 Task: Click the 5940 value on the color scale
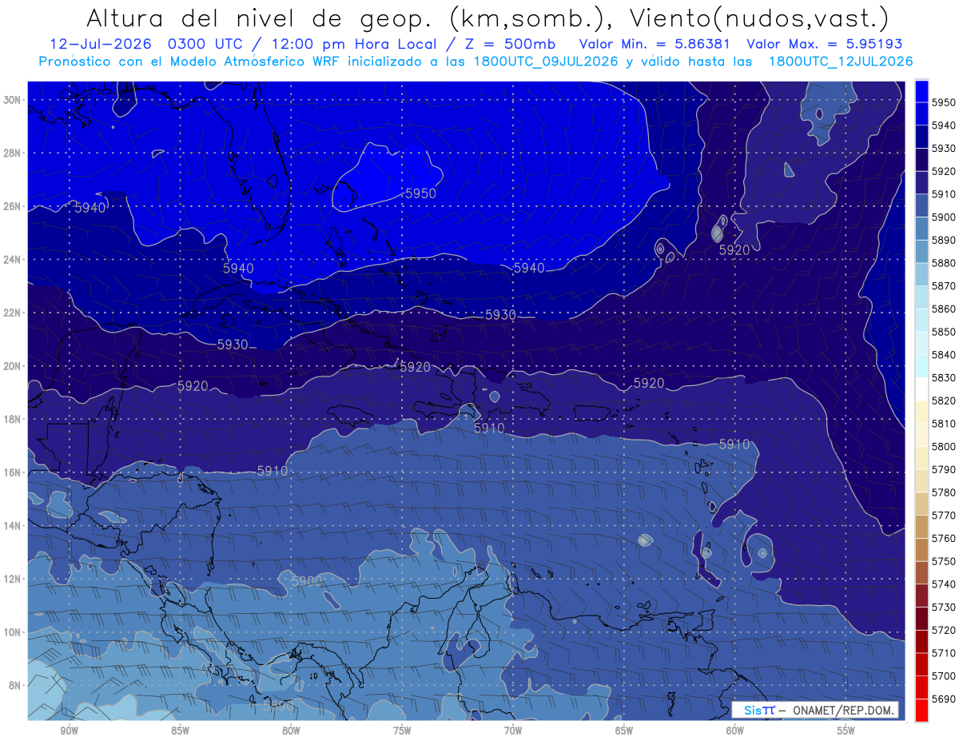pyautogui.click(x=943, y=125)
